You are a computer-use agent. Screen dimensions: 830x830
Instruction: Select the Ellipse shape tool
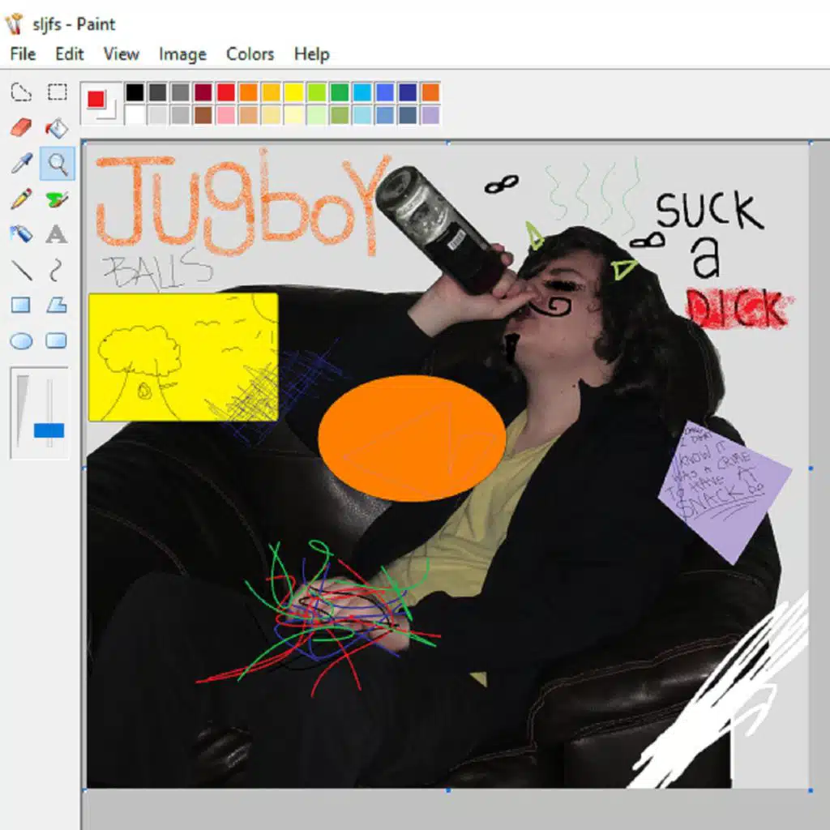[x=21, y=340]
